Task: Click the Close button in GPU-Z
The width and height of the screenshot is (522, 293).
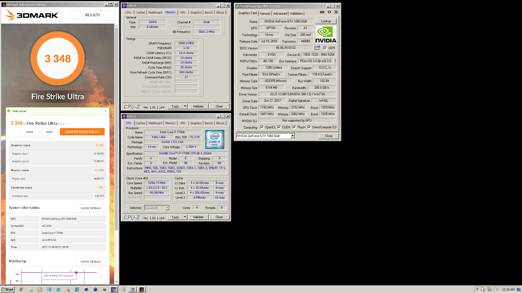Action: (x=329, y=136)
